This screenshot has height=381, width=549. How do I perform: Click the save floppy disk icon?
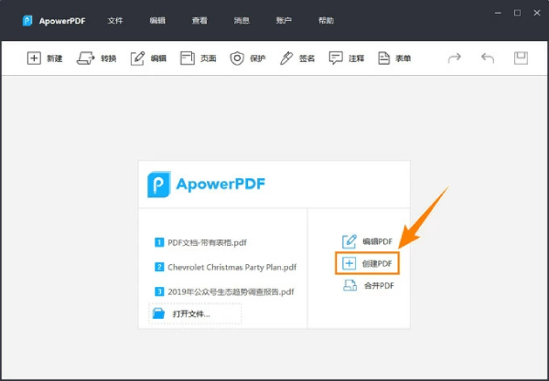click(521, 58)
